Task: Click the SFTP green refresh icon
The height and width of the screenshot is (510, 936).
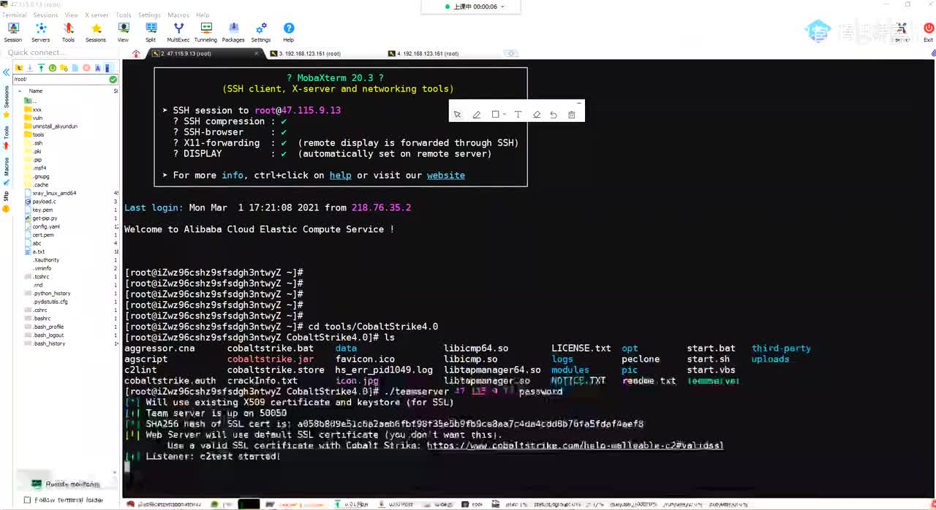Action: pos(53,68)
